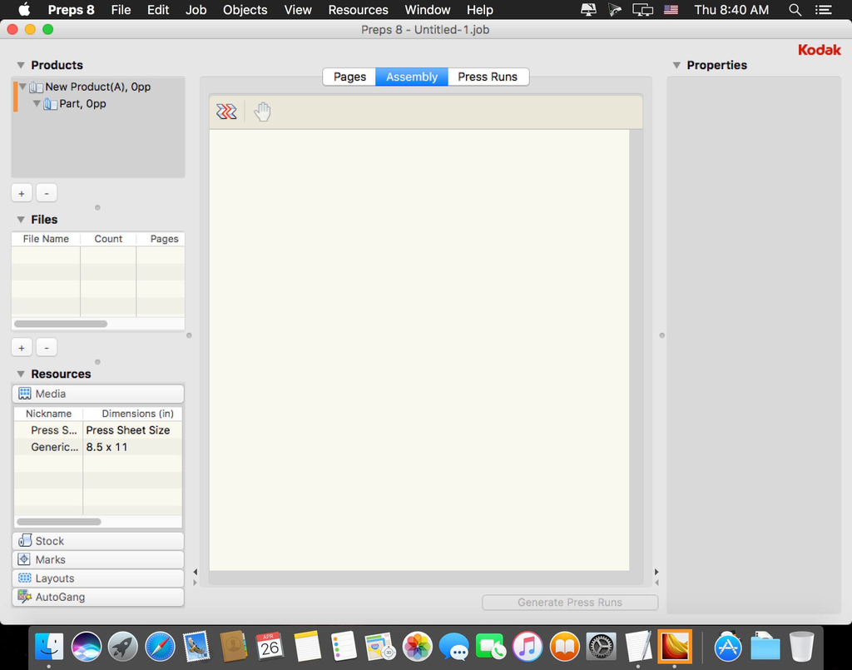Click the red-blue chevron arrows toolbar icon
Image resolution: width=852 pixels, height=670 pixels.
pos(226,112)
